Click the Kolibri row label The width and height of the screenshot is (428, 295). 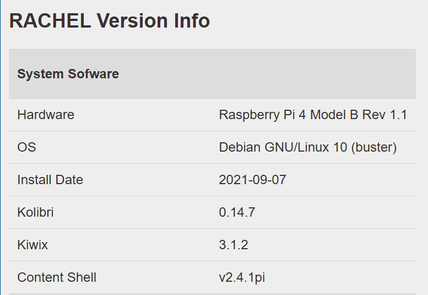click(35, 212)
